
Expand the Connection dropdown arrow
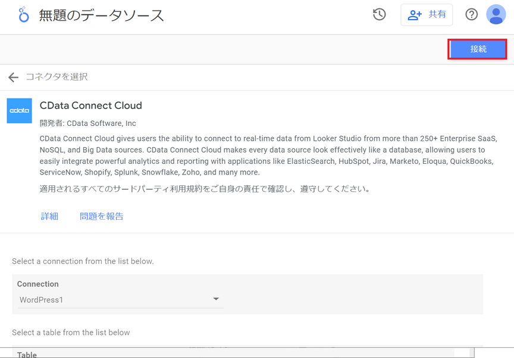coord(216,299)
